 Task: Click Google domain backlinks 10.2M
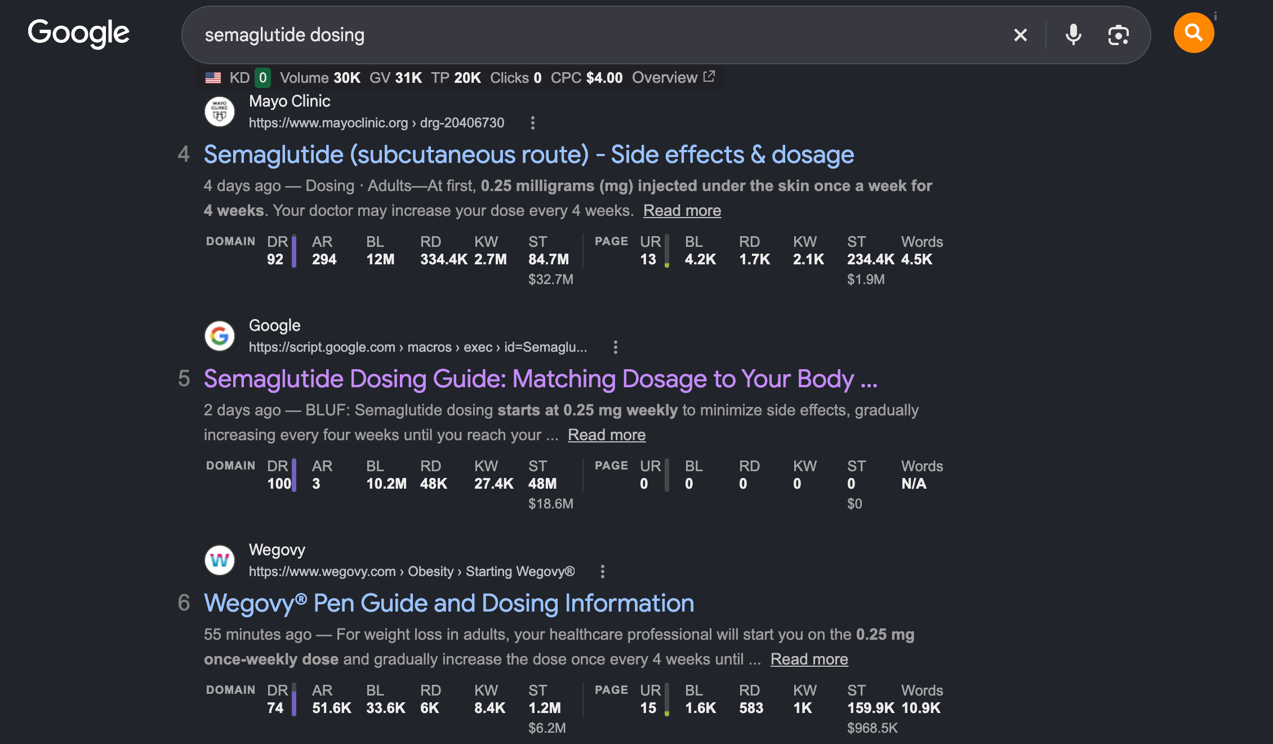pos(386,484)
